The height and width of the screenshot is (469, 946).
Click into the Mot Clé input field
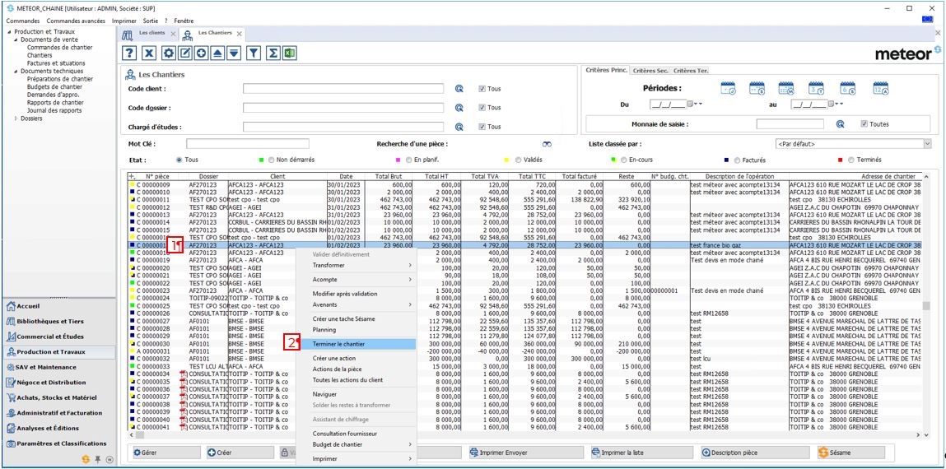(247, 144)
